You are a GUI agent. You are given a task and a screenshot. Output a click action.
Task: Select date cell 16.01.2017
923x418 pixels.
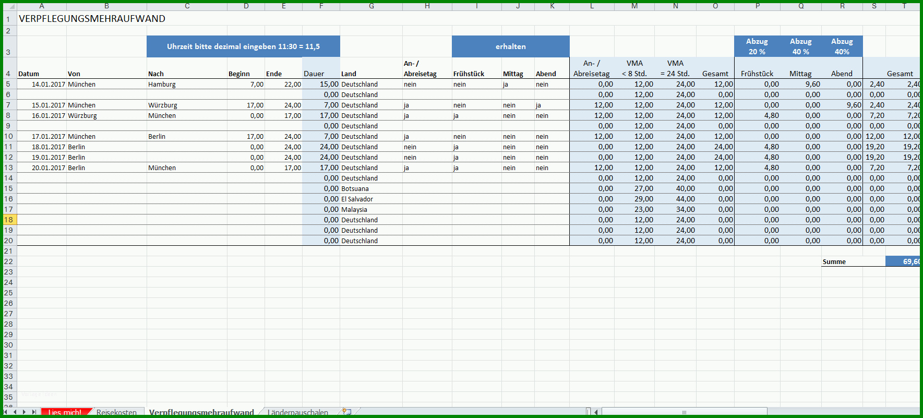click(x=42, y=115)
